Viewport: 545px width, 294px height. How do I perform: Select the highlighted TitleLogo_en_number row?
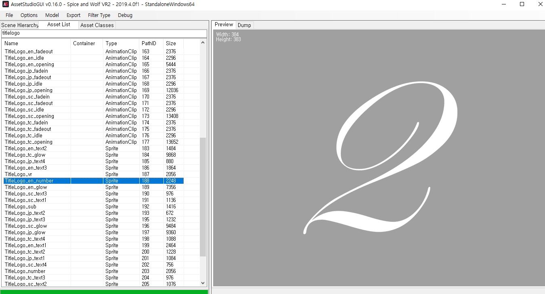point(94,181)
